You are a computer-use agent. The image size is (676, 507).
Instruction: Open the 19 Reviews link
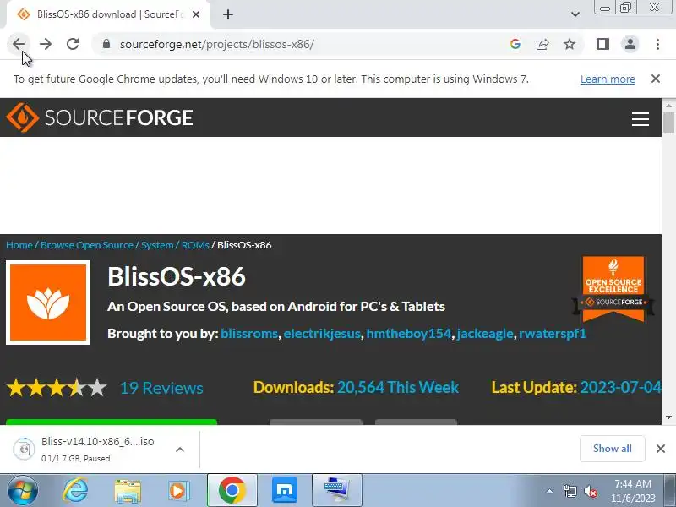[x=161, y=388]
